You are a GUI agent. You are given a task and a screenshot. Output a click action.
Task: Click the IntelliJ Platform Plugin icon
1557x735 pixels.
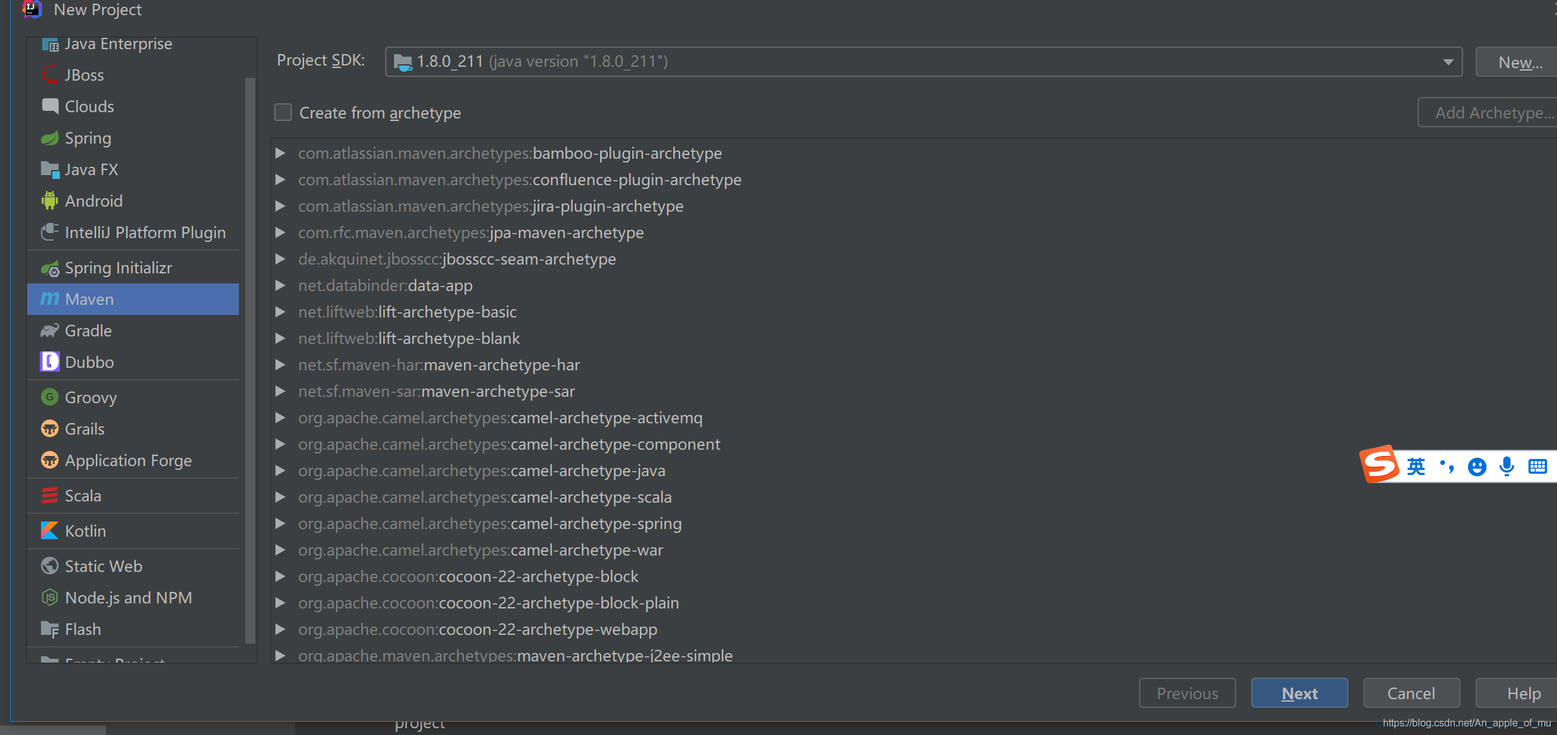pyautogui.click(x=50, y=232)
